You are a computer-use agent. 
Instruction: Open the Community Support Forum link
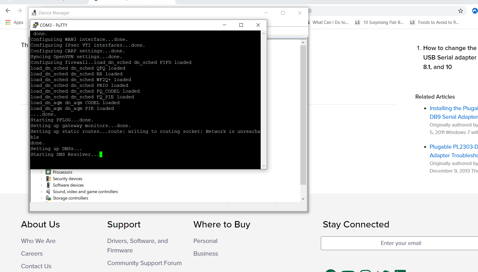pos(144,263)
